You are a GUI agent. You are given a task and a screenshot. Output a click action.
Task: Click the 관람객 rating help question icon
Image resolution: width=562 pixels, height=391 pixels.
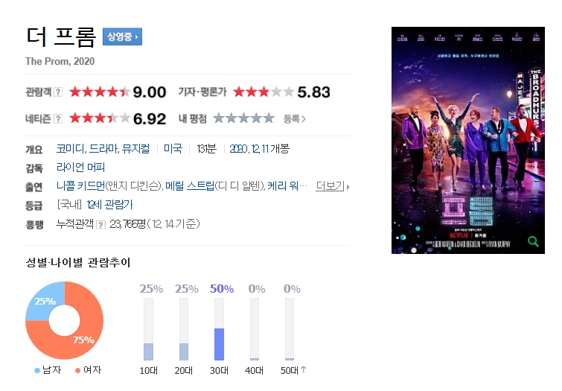[58, 92]
